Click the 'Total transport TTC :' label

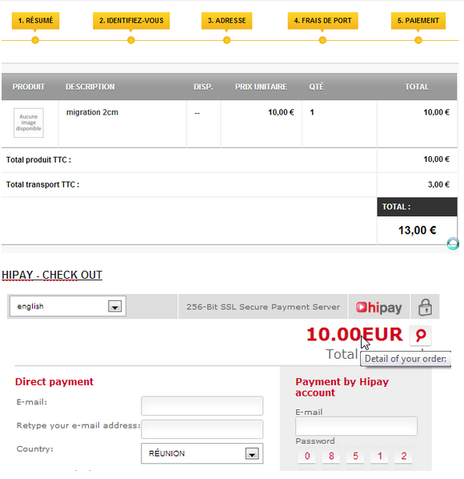[x=42, y=184]
